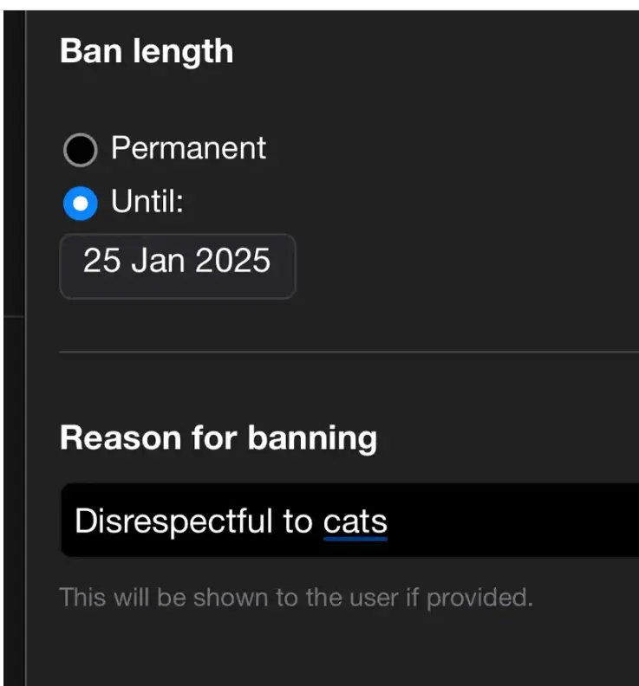This screenshot has height=686, width=639.
Task: Click the dark sidebar strip on the left edge
Action: click(13, 346)
